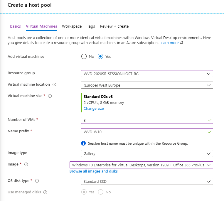Switch to the Workspace tab
Image resolution: width=224 pixels, height=201 pixels.
point(72,26)
